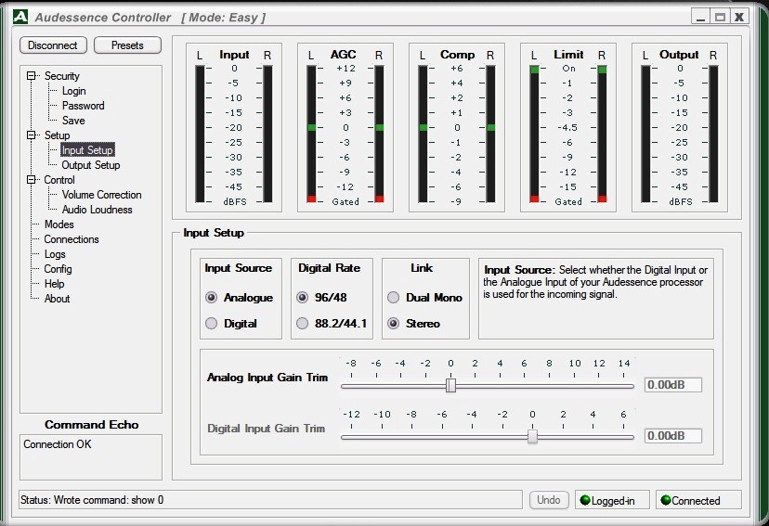
Task: Click the Input Source help text
Action: pyautogui.click(x=596, y=282)
